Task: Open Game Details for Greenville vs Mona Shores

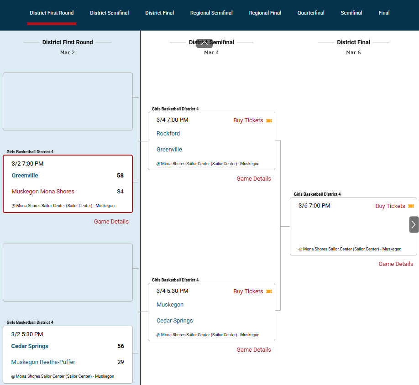Action: click(111, 222)
